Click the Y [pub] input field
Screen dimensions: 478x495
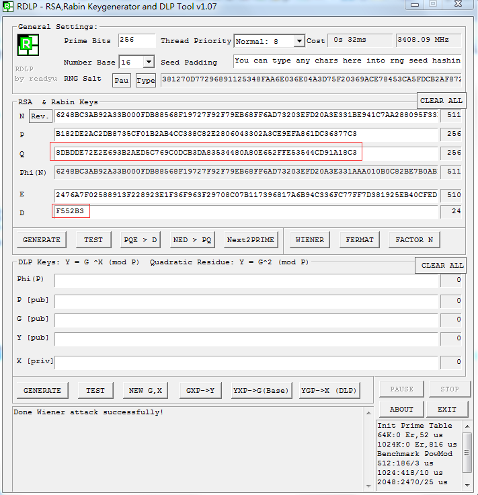point(247,339)
